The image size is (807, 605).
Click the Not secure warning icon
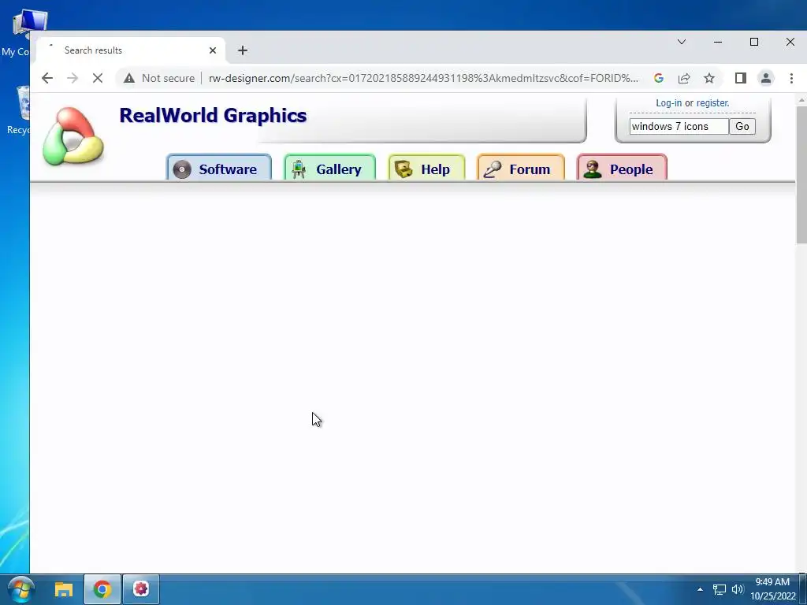(129, 78)
